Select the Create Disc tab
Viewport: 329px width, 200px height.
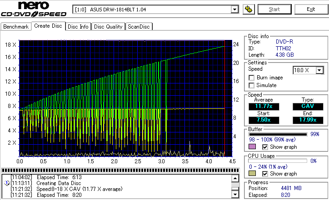point(48,26)
